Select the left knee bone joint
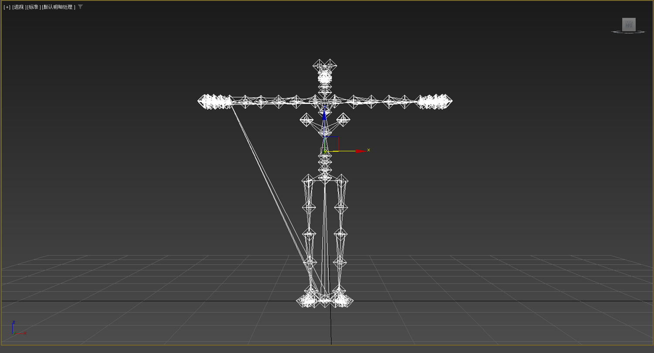The image size is (654, 353). (x=309, y=234)
